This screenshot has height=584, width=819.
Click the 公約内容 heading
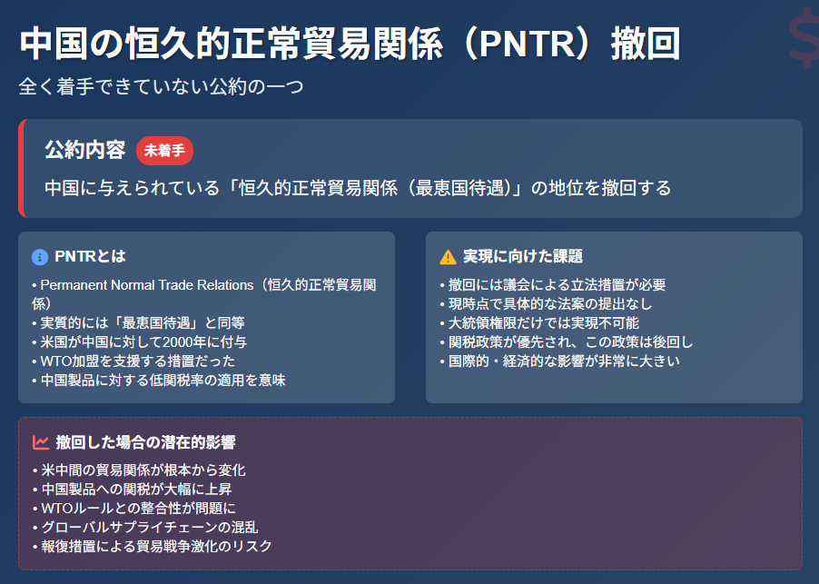point(85,150)
